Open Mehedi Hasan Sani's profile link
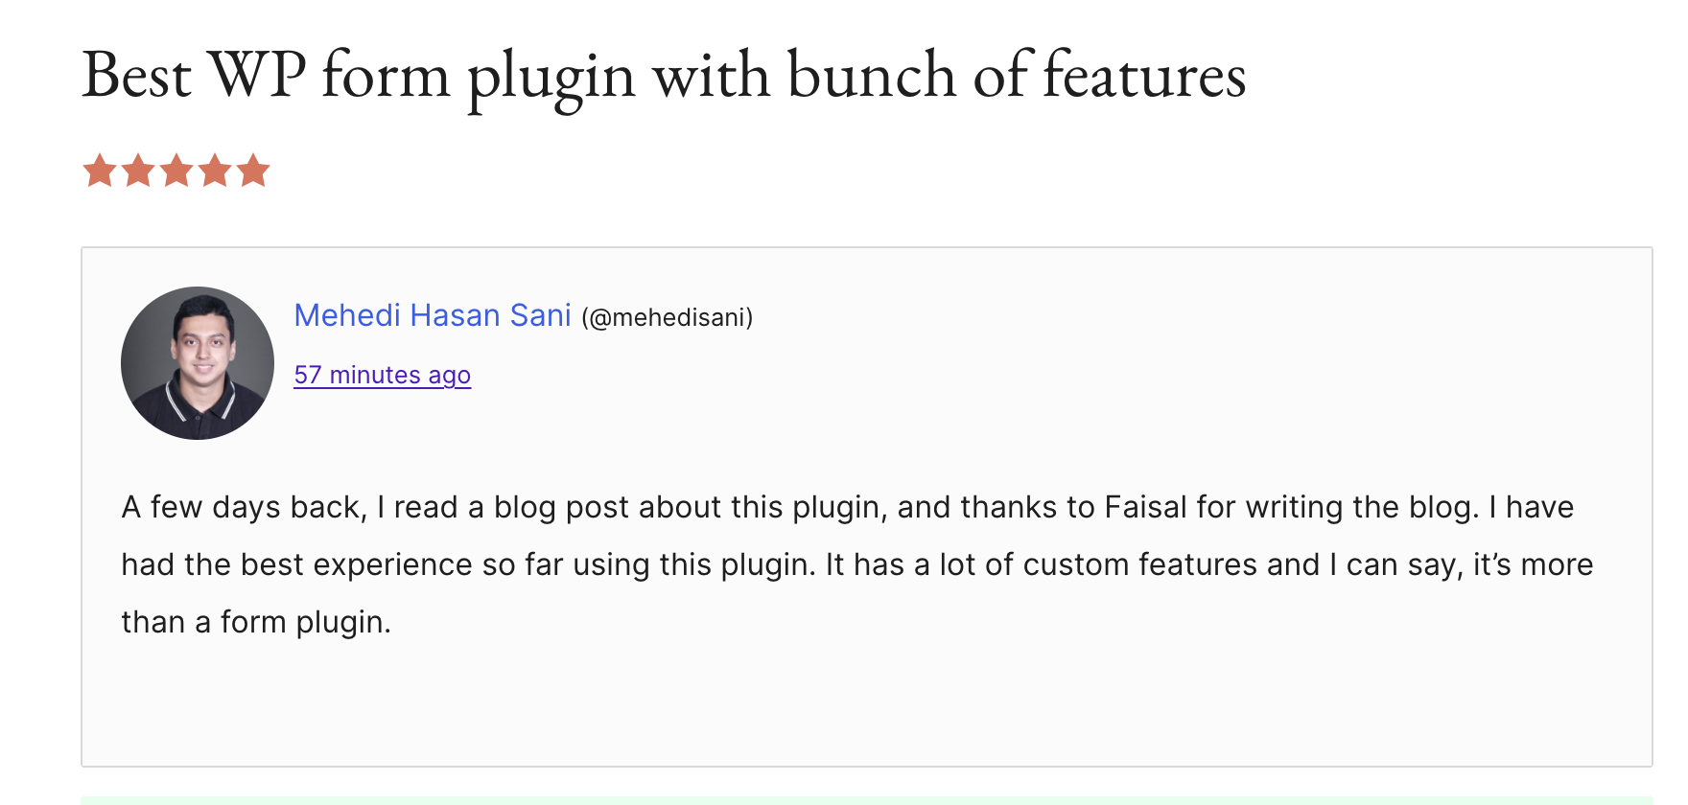 click(432, 315)
